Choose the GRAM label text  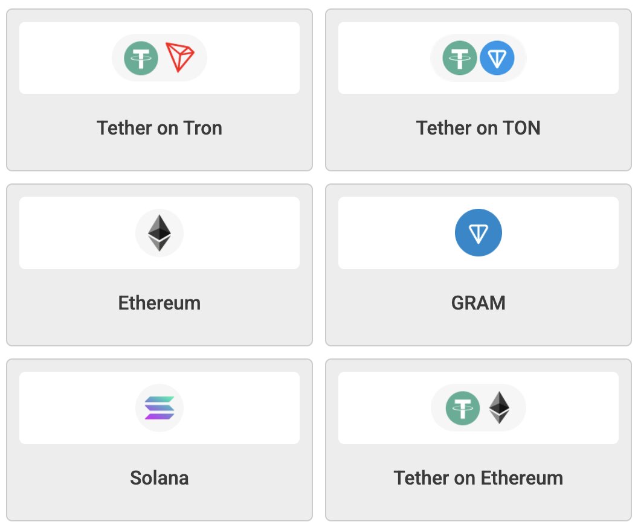coord(478,303)
